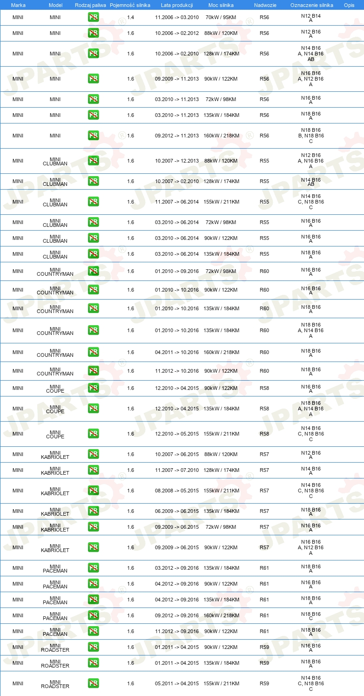
Task: Click the date range 06.2009 -> 06.2015
Action: pyautogui.click(x=177, y=511)
